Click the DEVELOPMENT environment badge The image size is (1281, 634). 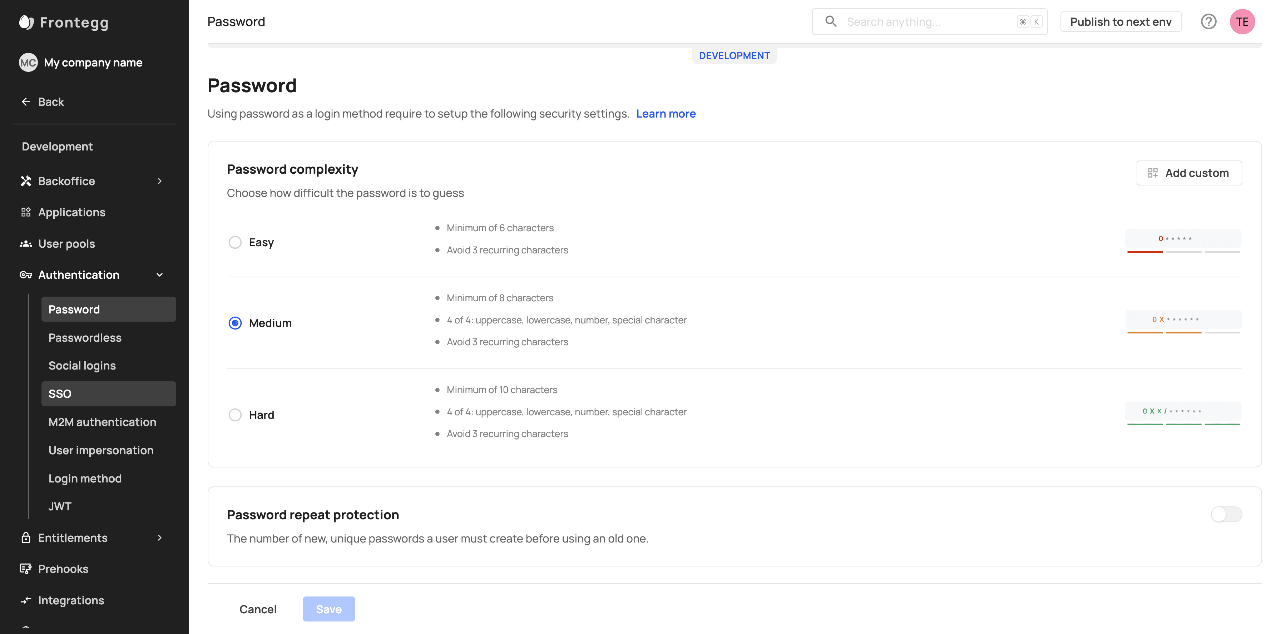coord(734,56)
